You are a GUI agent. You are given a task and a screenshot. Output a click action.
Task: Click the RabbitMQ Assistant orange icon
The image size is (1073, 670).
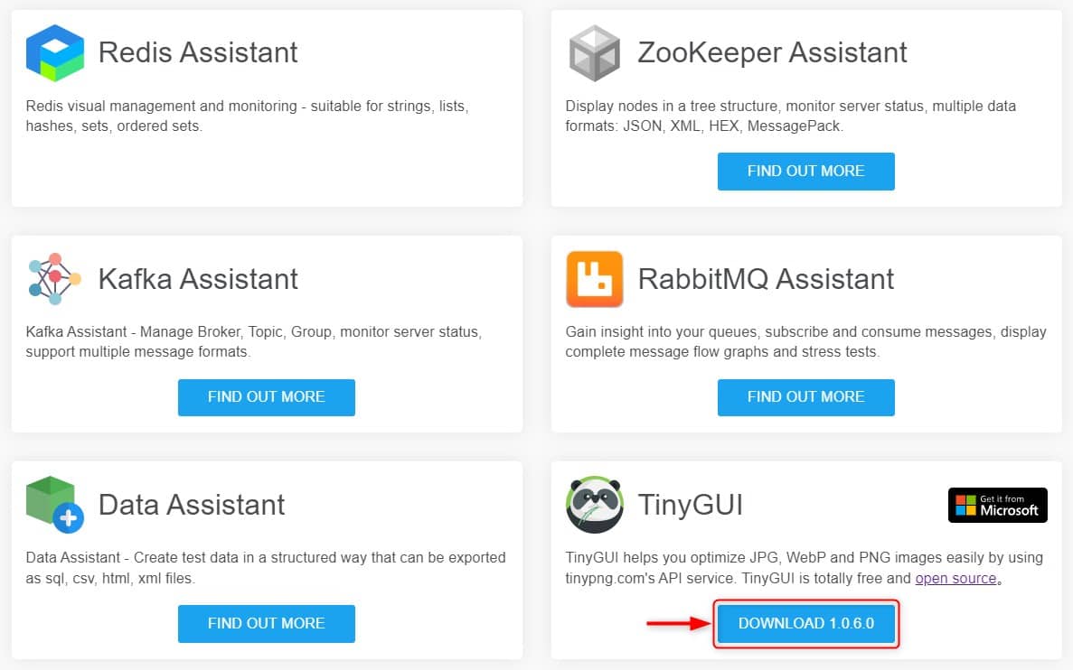[594, 279]
